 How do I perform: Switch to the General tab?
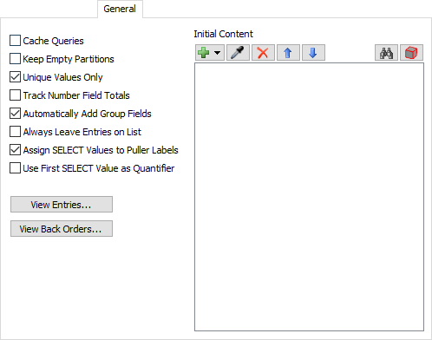coord(120,9)
